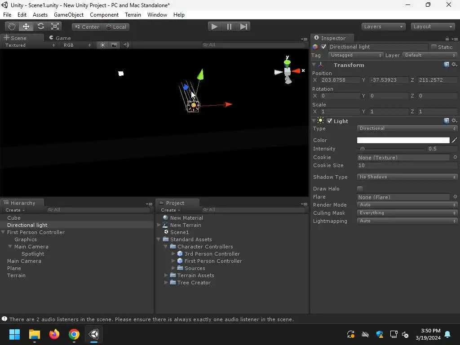This screenshot has width=460, height=345.
Task: Open Scene view panel options menu
Action: click(304, 39)
